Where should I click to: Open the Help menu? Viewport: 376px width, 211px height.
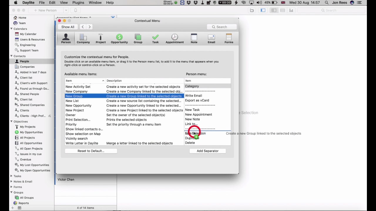110,3
